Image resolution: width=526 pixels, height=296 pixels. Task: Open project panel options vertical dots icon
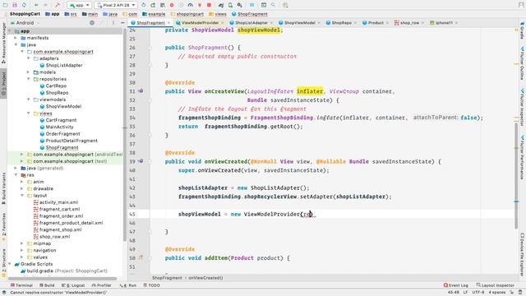pyautogui.click(x=113, y=23)
